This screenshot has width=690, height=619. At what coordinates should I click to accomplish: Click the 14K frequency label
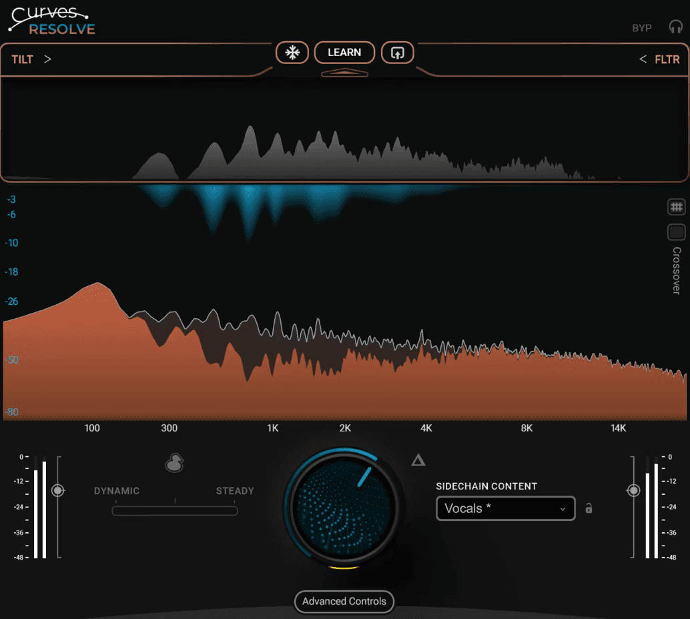coord(619,428)
